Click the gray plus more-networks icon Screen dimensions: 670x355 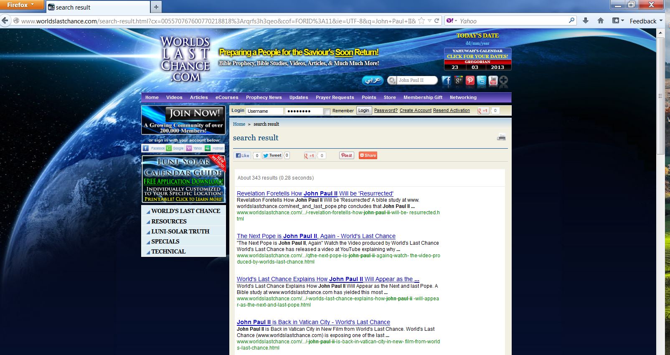pyautogui.click(x=504, y=81)
